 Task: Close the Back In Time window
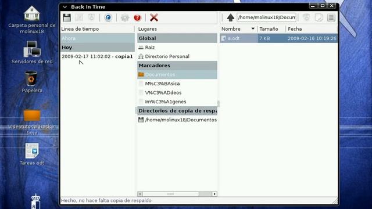coord(332,6)
